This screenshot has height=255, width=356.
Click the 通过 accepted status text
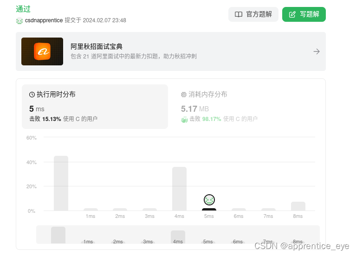point(23,9)
